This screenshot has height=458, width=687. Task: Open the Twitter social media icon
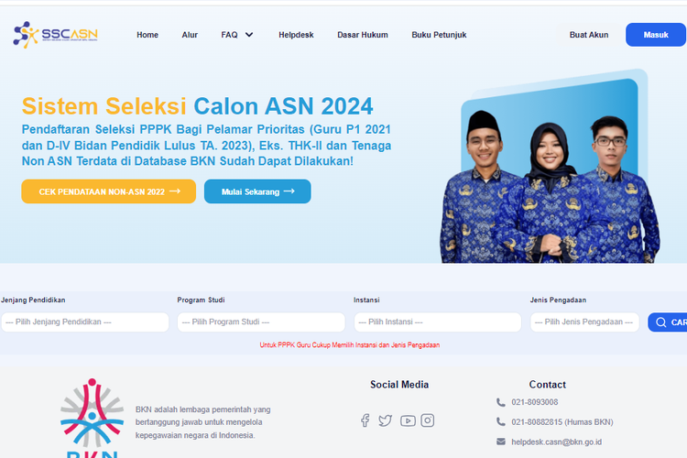click(385, 420)
